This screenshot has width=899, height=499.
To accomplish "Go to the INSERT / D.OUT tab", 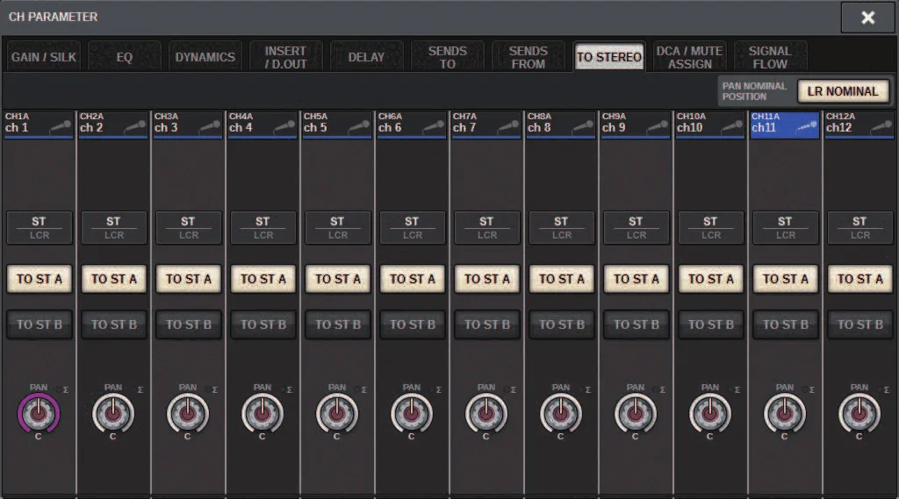I will [285, 57].
